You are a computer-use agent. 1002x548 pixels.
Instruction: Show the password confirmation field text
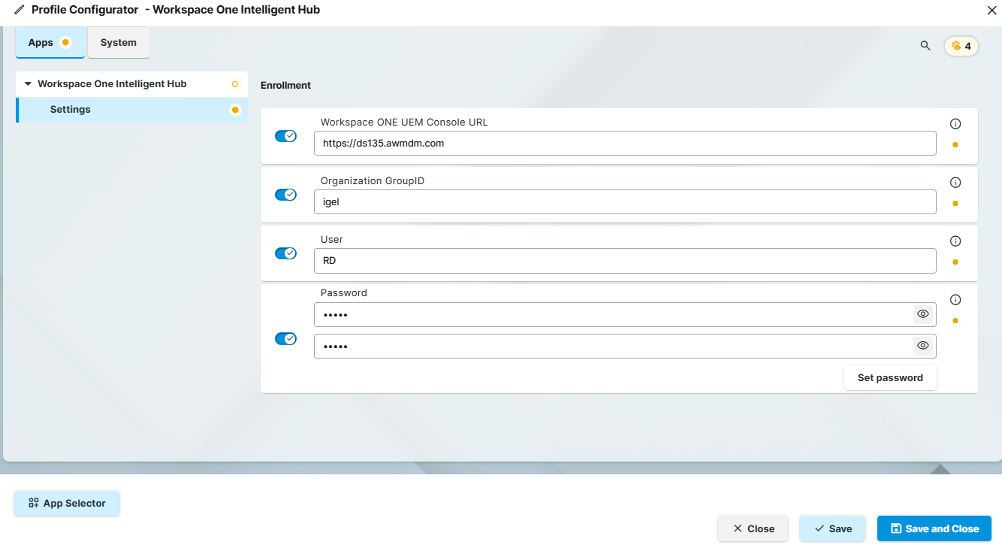922,345
